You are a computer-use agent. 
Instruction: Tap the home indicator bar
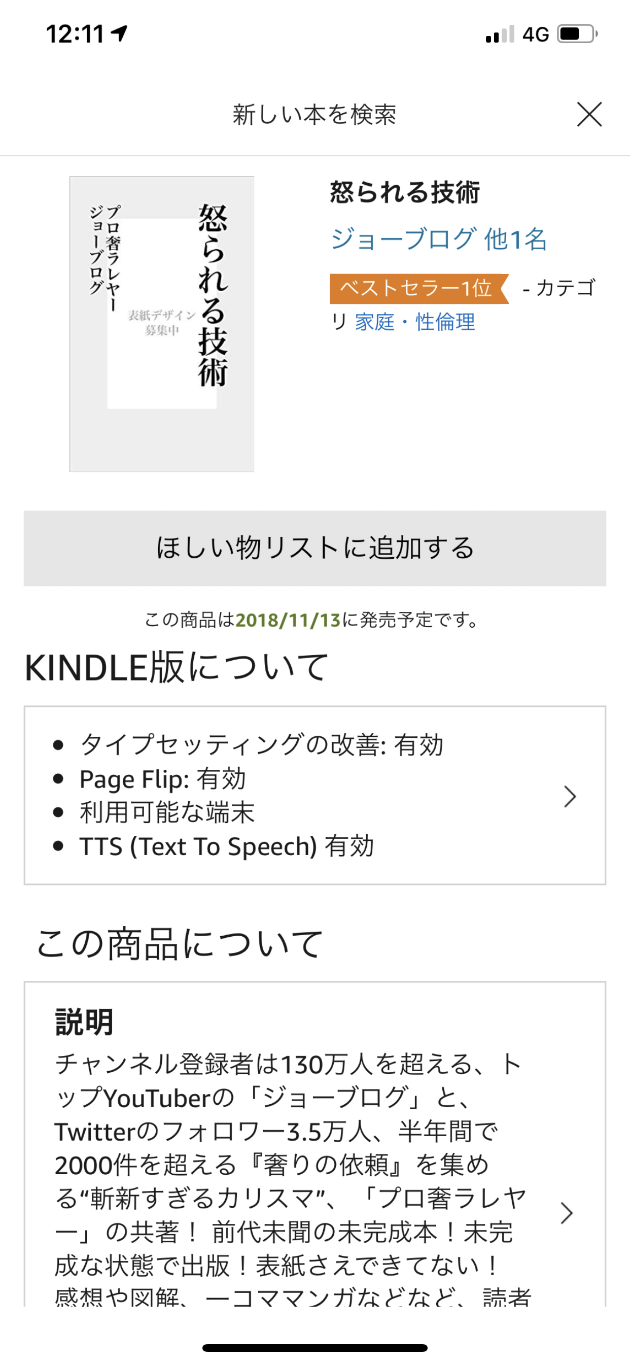coord(315,1348)
